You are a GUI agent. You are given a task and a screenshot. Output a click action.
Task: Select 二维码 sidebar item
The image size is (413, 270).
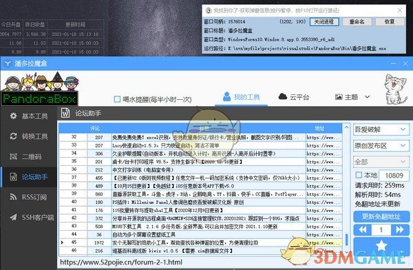click(29, 156)
